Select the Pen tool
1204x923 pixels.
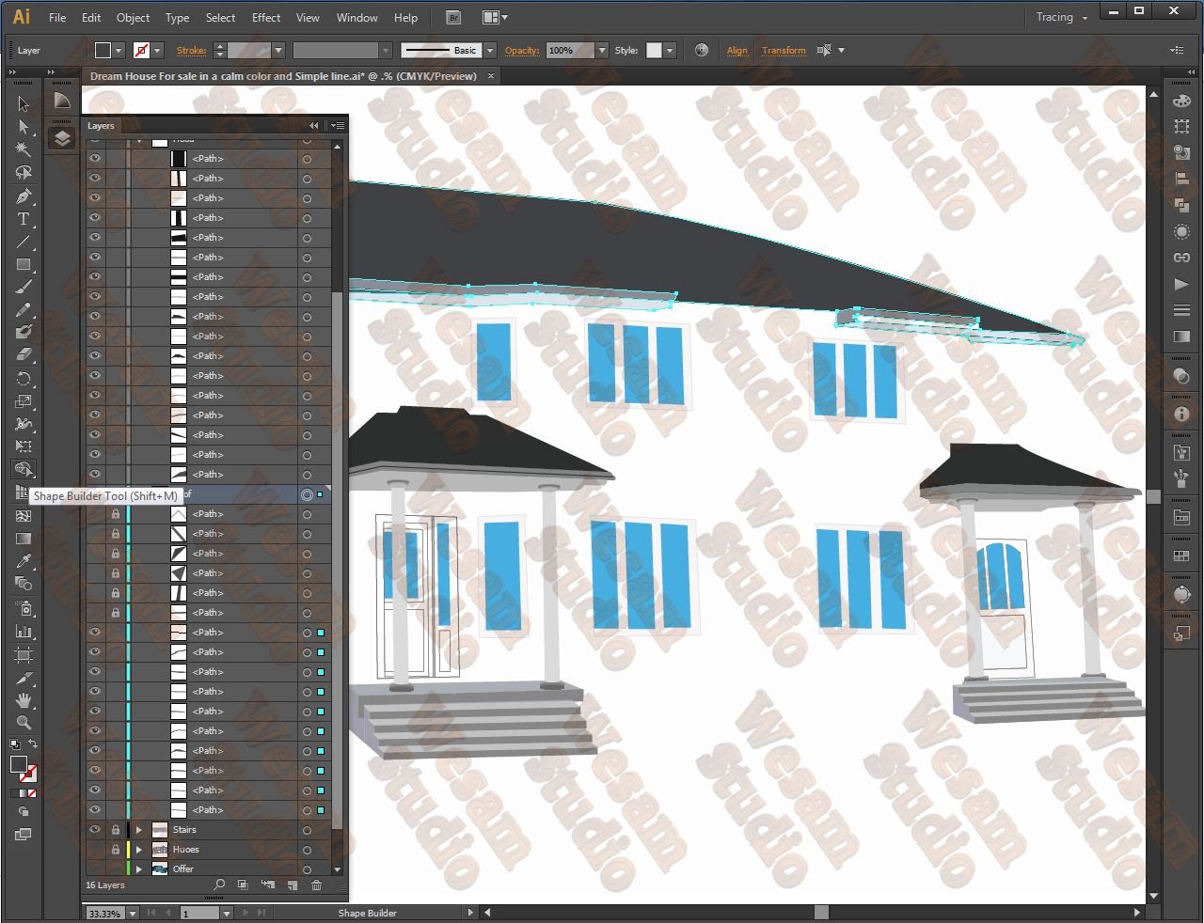[x=24, y=196]
